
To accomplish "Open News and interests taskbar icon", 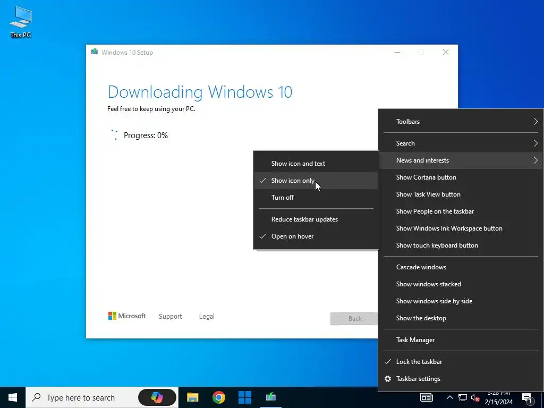I will pyautogui.click(x=427, y=397).
